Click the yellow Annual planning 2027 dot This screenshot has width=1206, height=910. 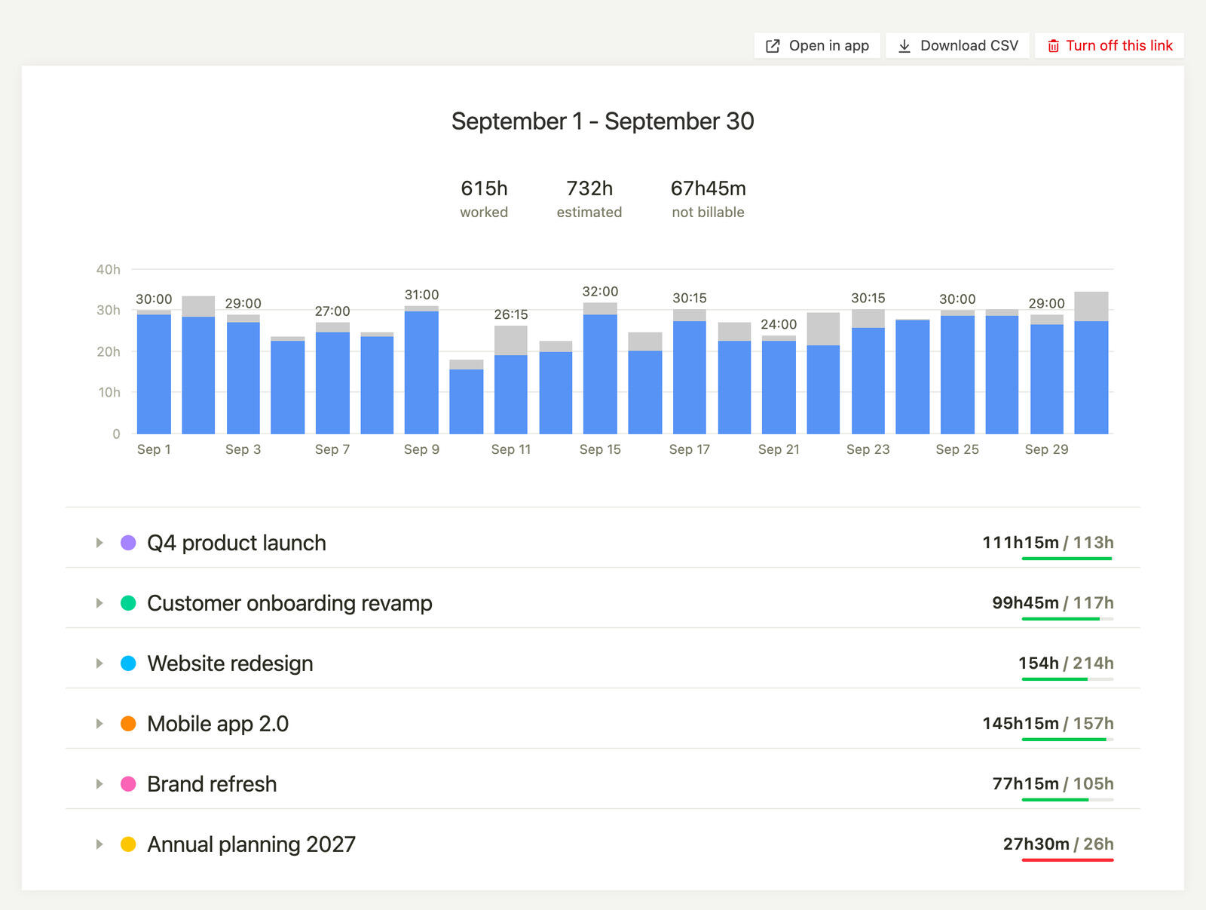(x=128, y=844)
